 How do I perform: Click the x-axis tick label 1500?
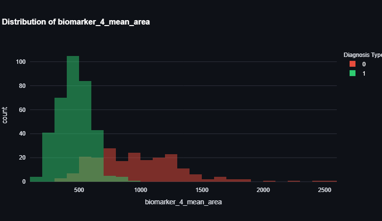202,190
